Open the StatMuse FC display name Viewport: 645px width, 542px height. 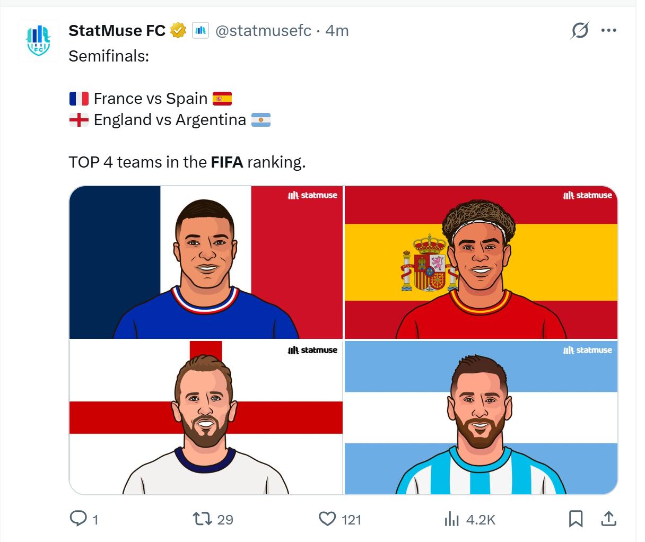[x=117, y=31]
